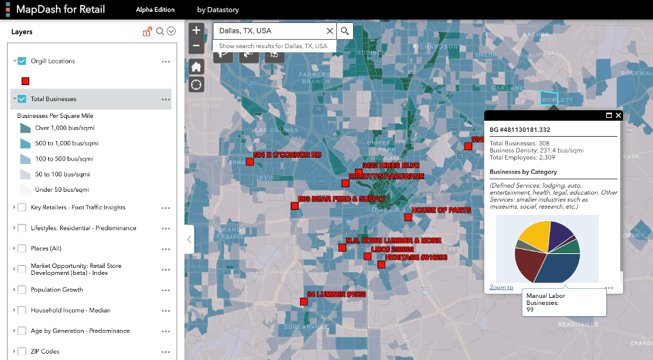Click the Zoom to link in popup
653x360 pixels.
click(501, 287)
